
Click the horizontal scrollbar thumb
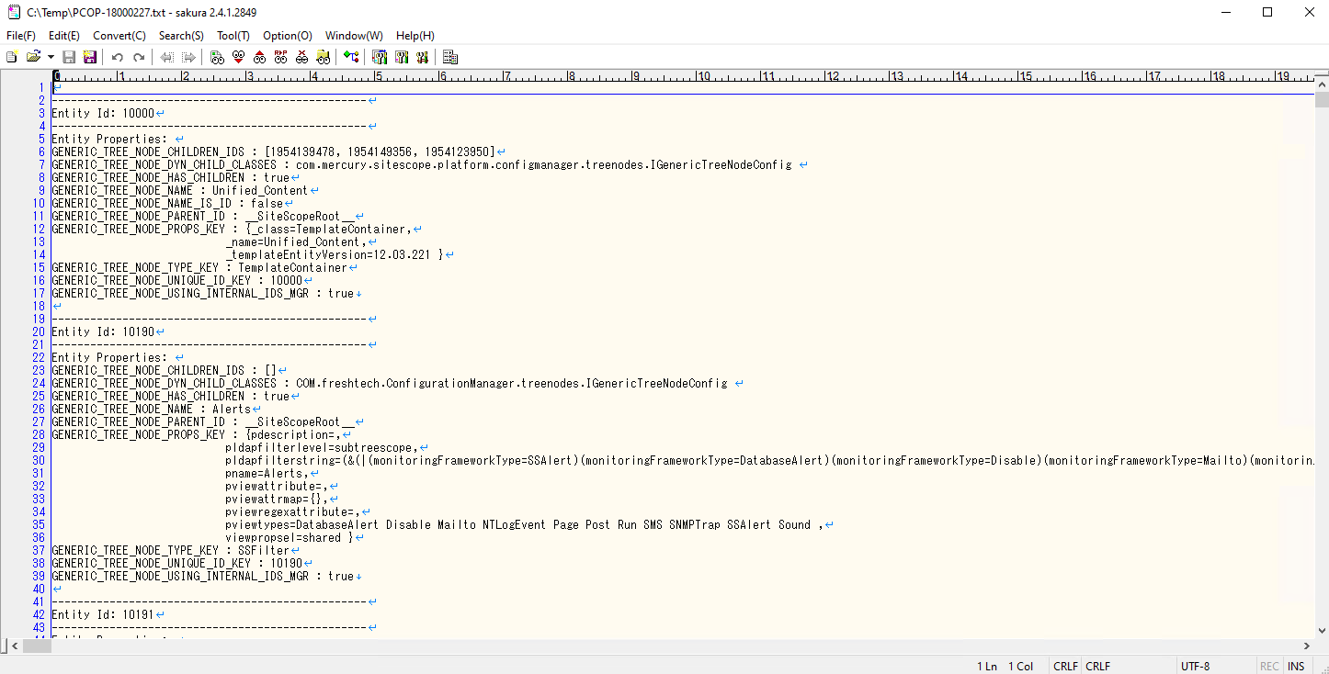(38, 646)
